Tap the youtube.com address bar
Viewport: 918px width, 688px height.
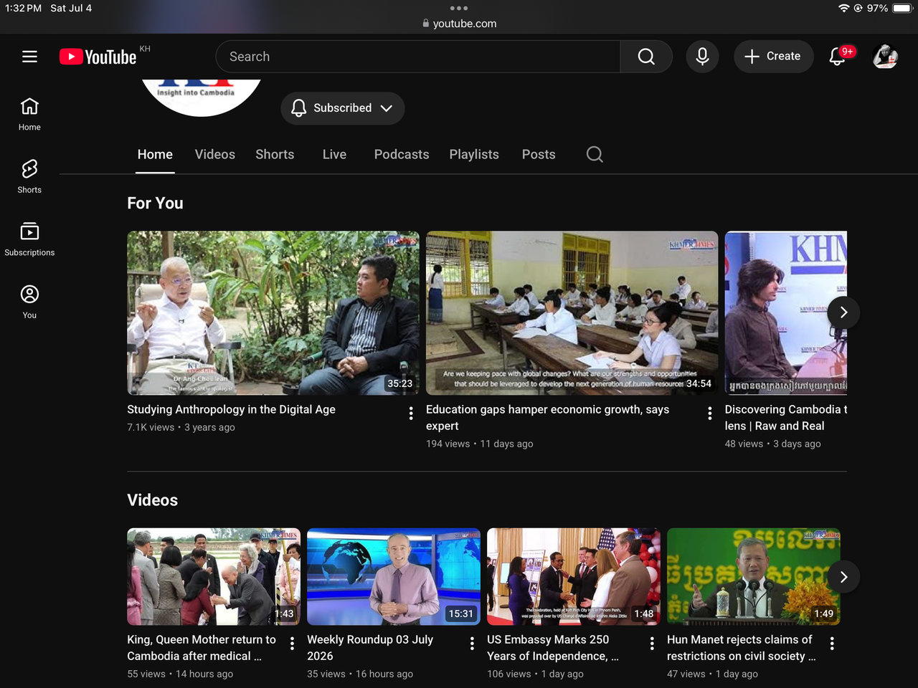click(x=459, y=23)
